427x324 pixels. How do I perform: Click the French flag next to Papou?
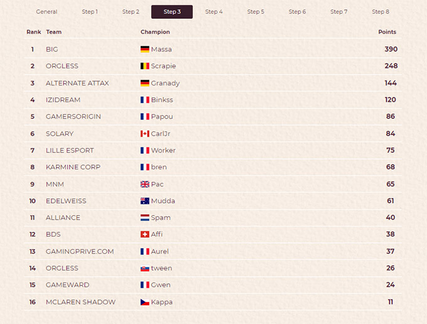(145, 117)
